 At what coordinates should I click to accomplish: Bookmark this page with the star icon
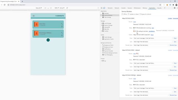point(160,5)
